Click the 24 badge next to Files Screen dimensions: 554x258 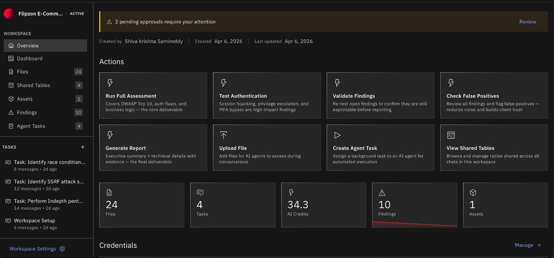tap(78, 72)
